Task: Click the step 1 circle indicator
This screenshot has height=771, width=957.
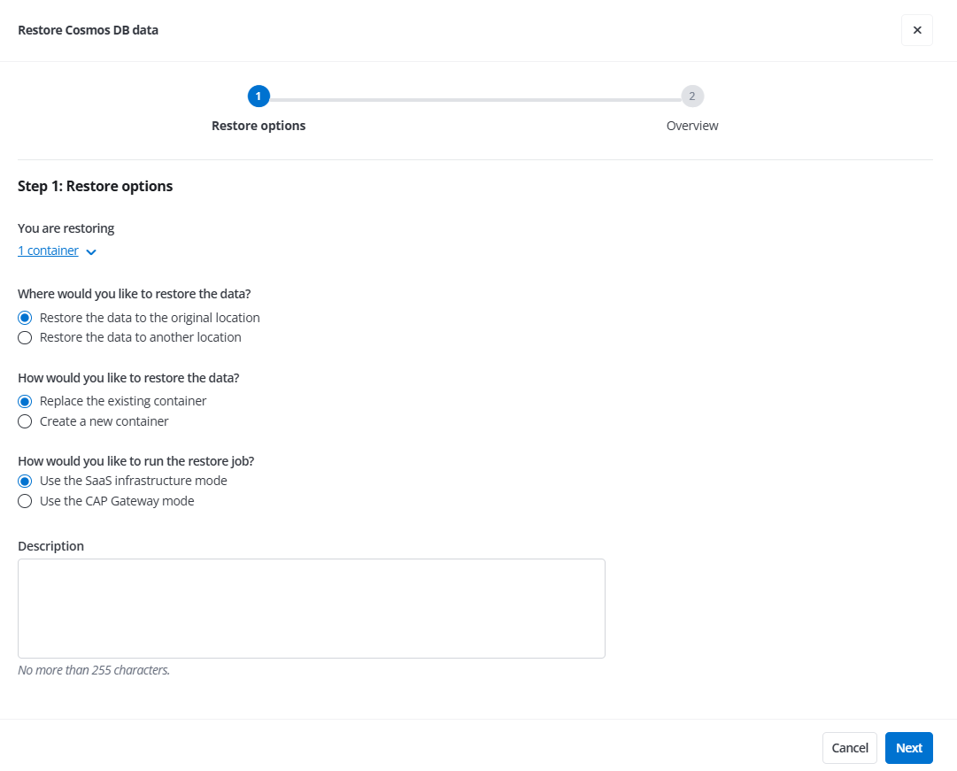Action: pyautogui.click(x=259, y=96)
